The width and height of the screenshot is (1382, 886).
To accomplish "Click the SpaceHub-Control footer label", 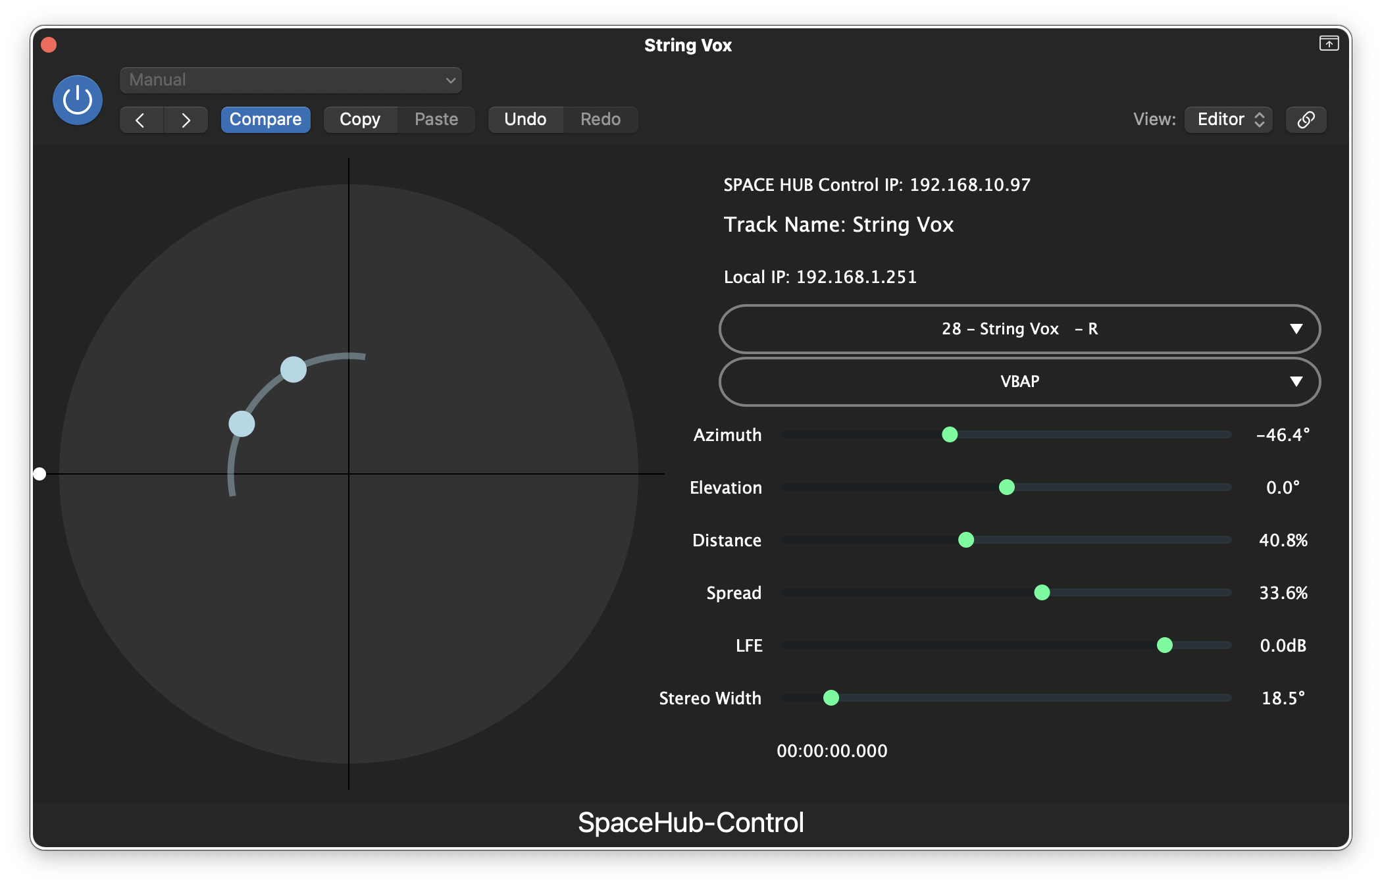I will click(691, 822).
